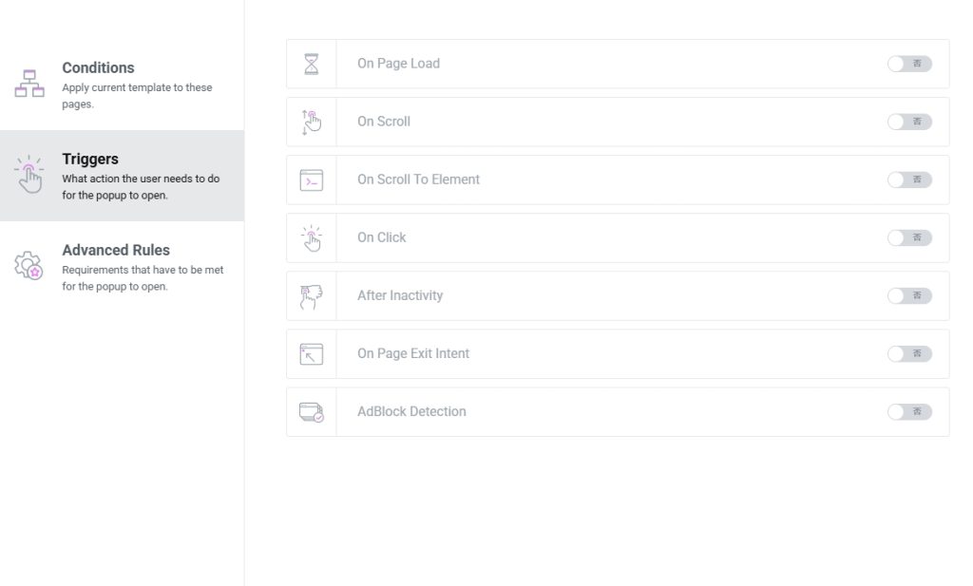Turn on the On Scroll toggle

pyautogui.click(x=909, y=122)
